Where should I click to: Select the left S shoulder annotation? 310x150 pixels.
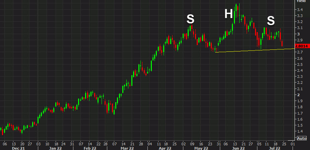(190, 19)
